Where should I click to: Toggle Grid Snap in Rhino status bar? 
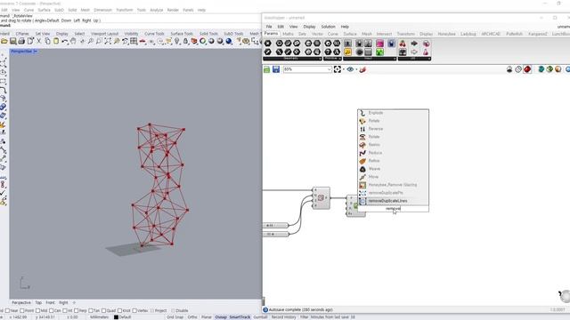pyautogui.click(x=175, y=317)
